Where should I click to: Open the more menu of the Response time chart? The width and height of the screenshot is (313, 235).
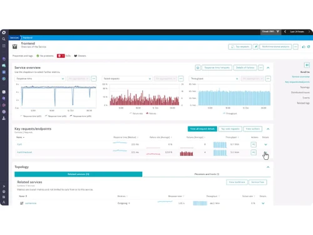tap(94, 78)
